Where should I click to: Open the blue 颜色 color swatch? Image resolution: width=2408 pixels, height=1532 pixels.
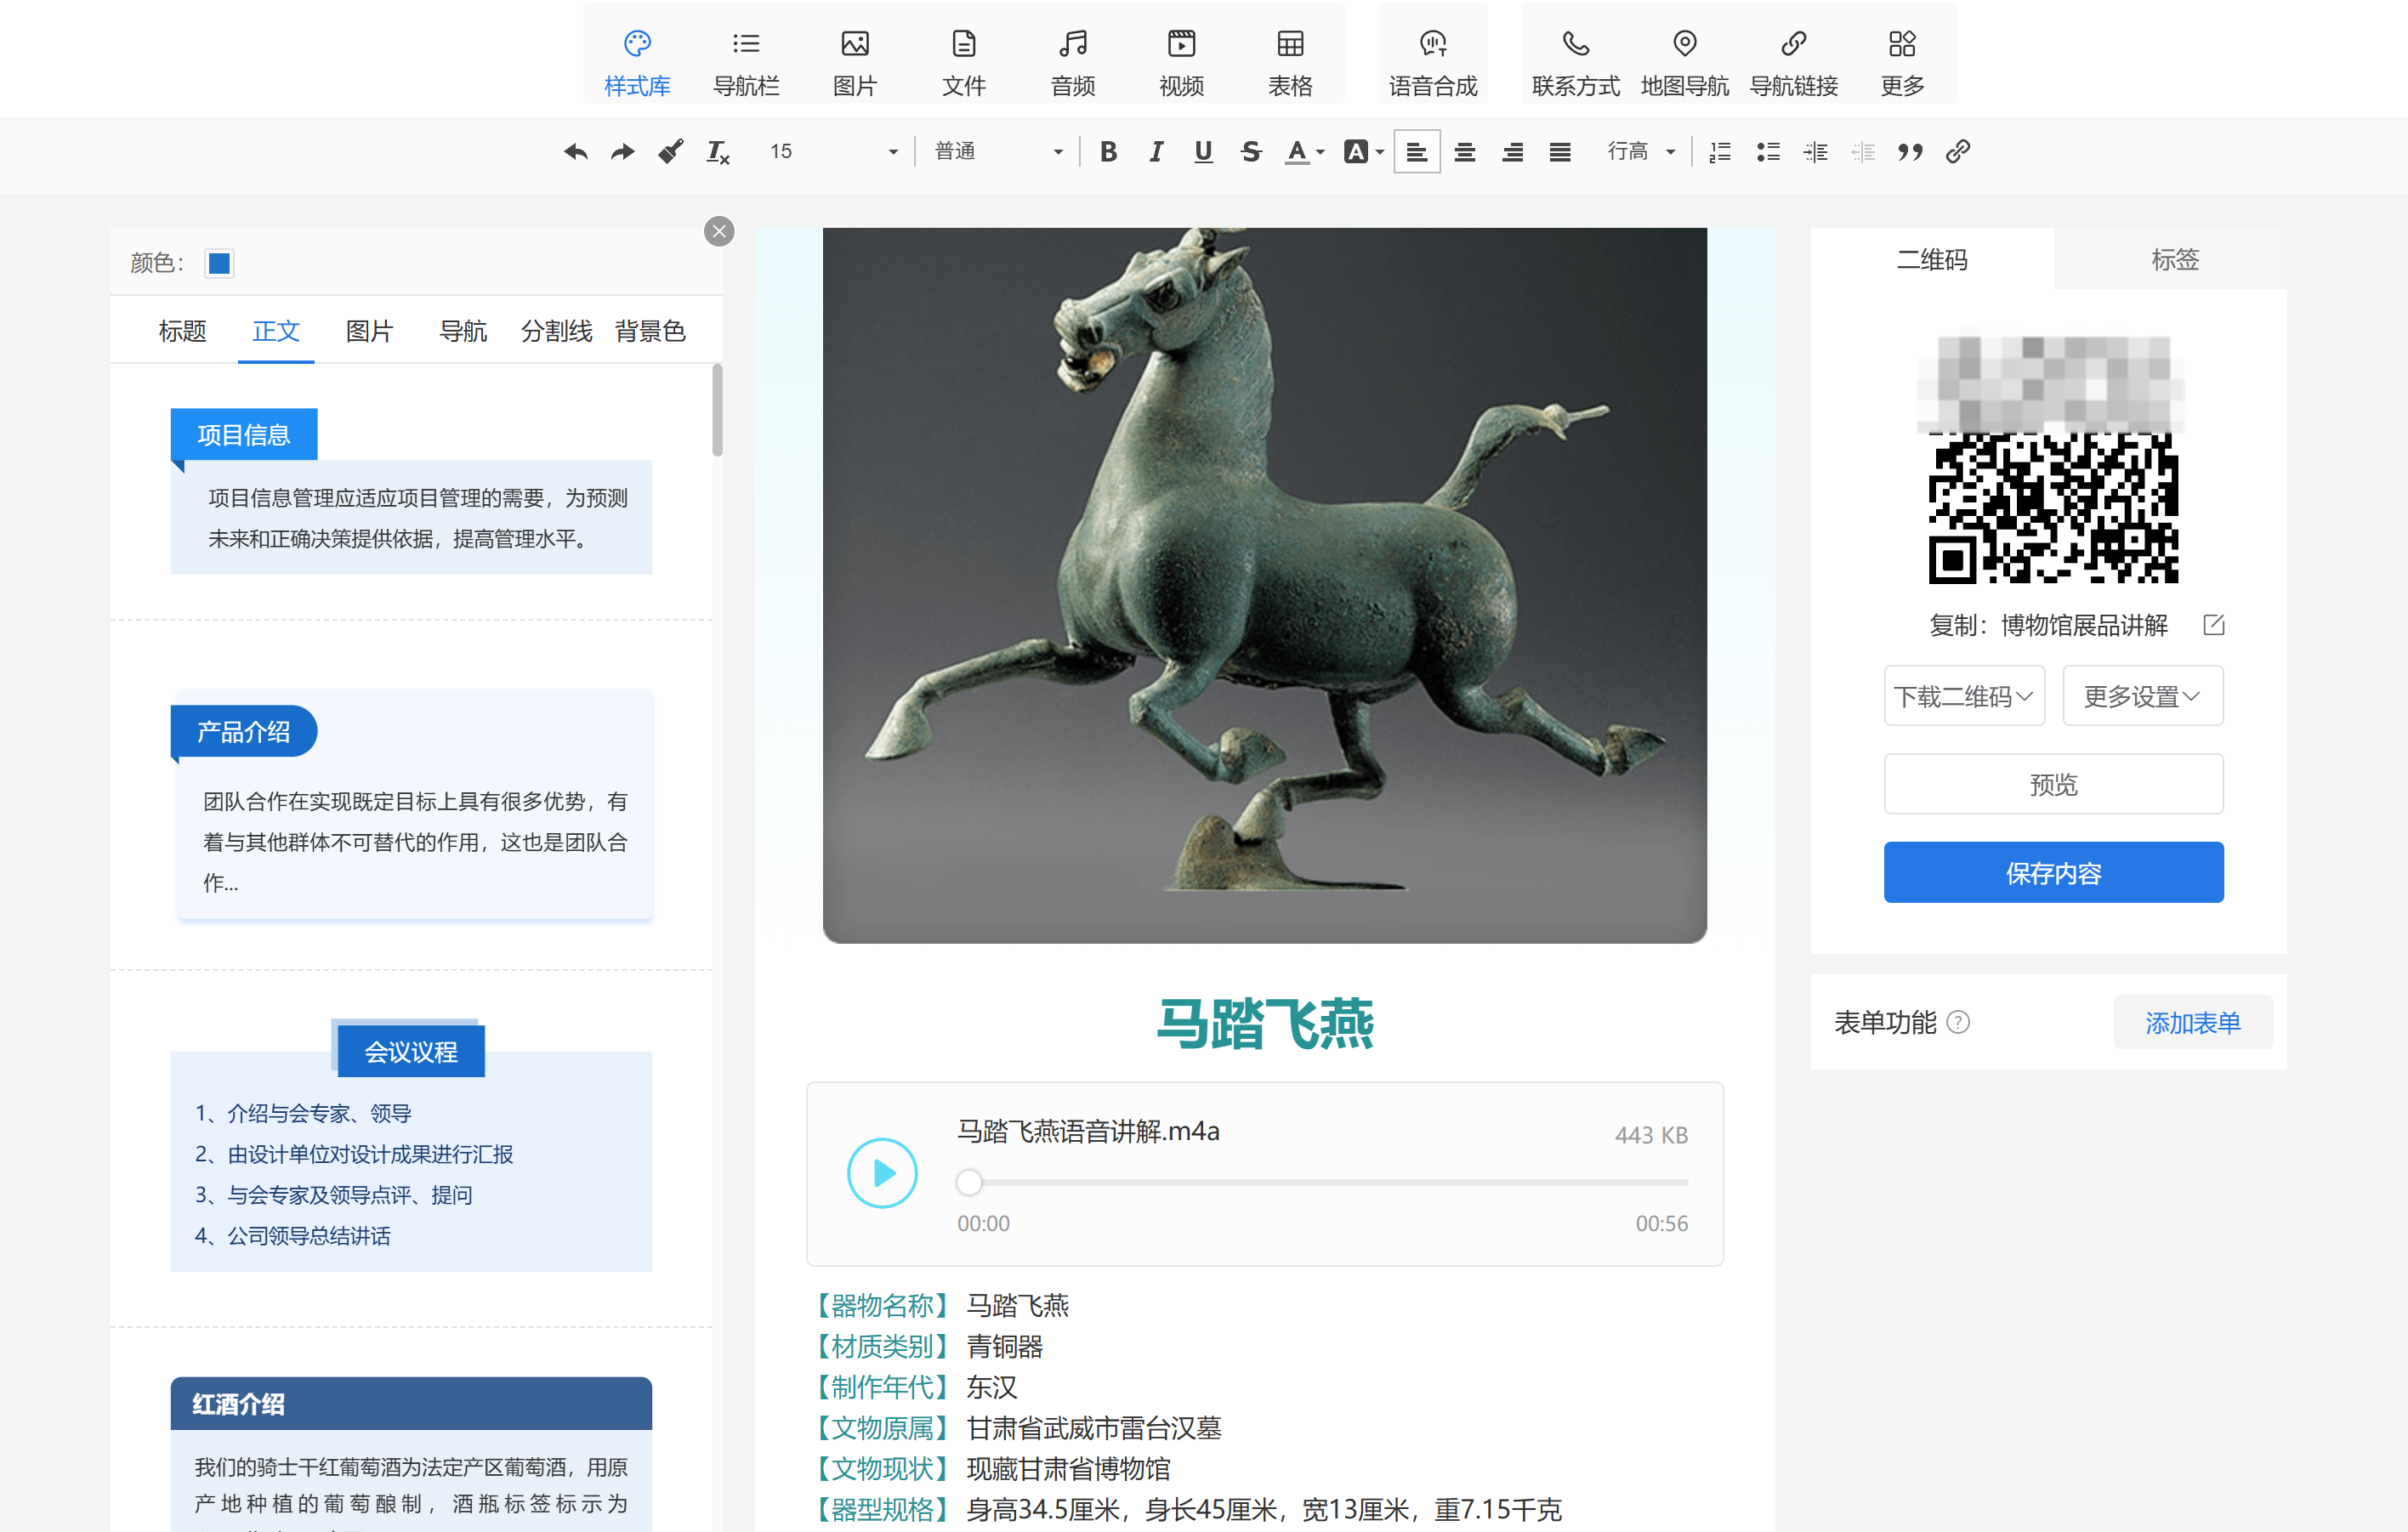pos(219,263)
